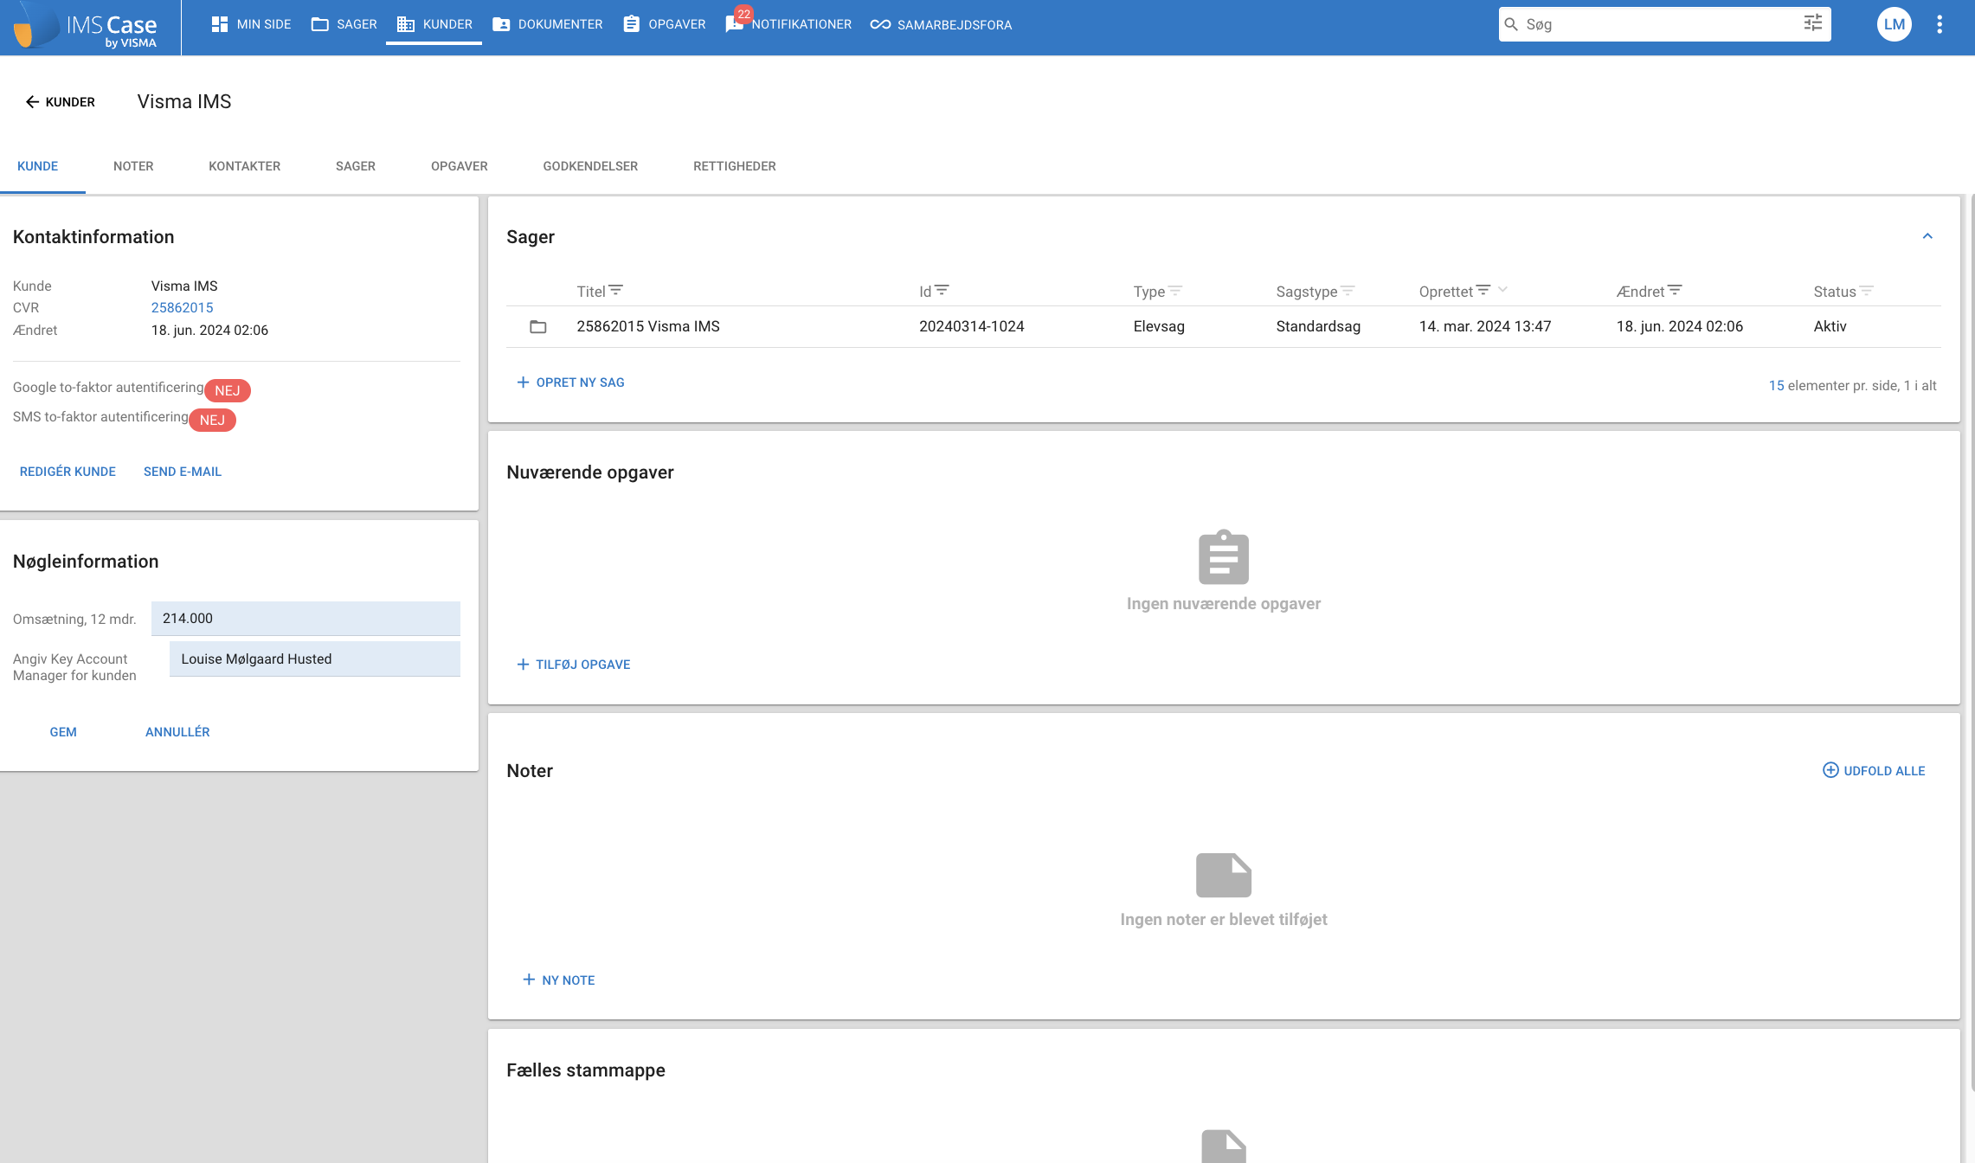Filter the Sagstype column
Image resolution: width=1975 pixels, height=1163 pixels.
1347,291
